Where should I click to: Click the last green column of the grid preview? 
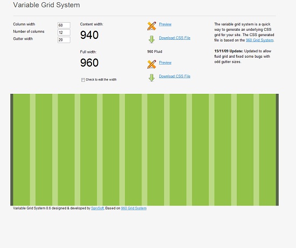(267, 150)
